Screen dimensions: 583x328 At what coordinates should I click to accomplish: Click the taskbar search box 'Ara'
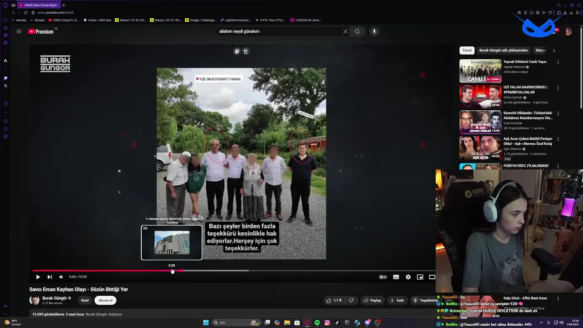click(x=237, y=323)
